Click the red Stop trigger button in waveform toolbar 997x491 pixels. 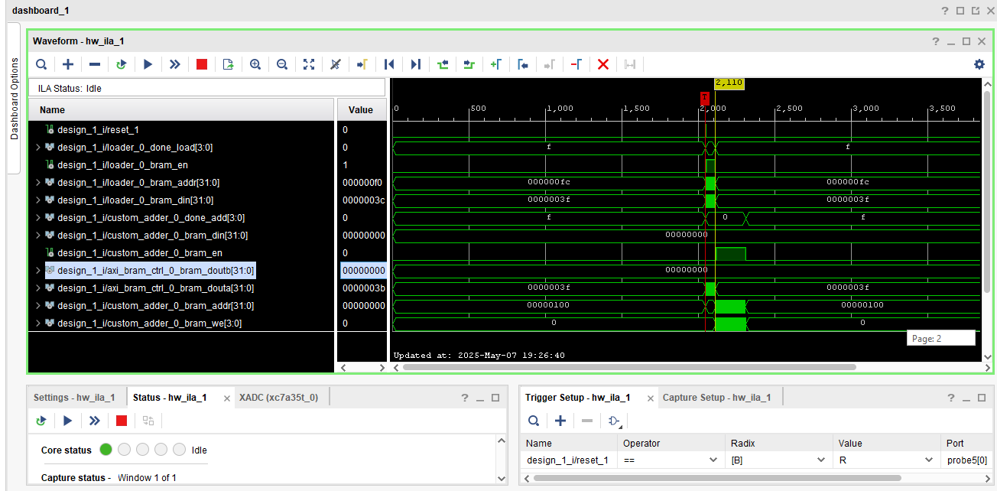(202, 64)
